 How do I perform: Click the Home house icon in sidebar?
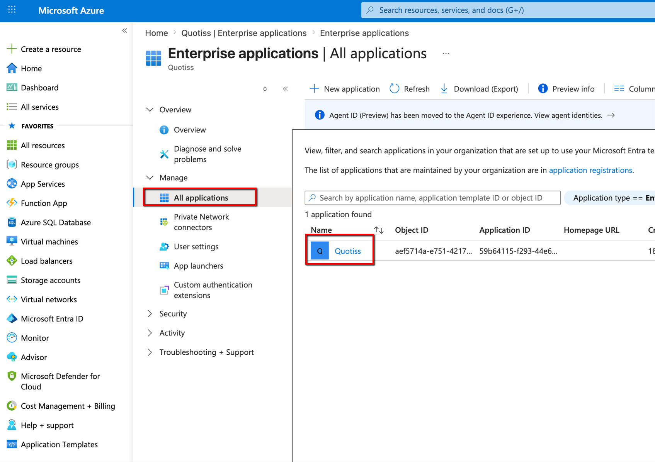pos(12,68)
